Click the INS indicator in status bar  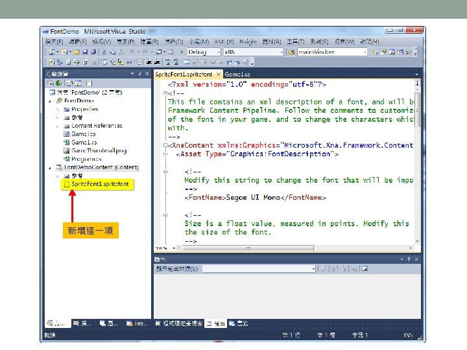(408, 335)
